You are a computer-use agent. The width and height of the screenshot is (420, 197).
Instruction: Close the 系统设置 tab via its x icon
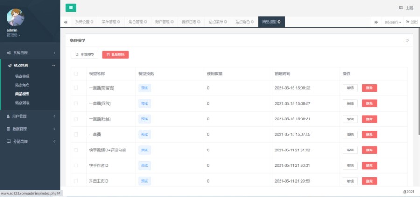(x=92, y=22)
